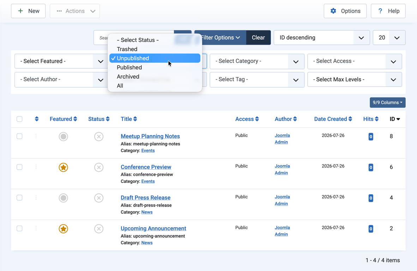Sort table by Featured column
This screenshot has height=271, width=417.
[x=63, y=119]
